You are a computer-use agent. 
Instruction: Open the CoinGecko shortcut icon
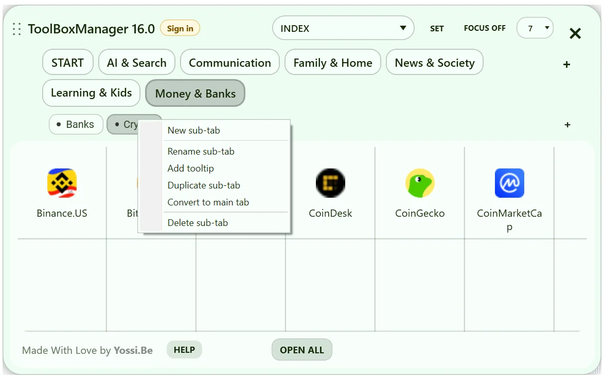tap(420, 183)
